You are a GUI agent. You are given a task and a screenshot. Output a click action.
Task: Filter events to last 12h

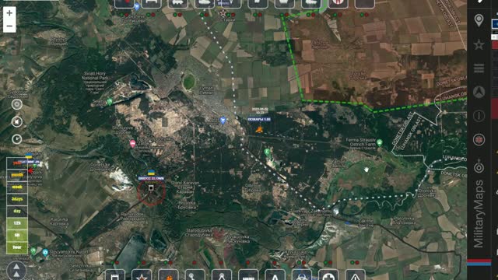[x=17, y=223]
